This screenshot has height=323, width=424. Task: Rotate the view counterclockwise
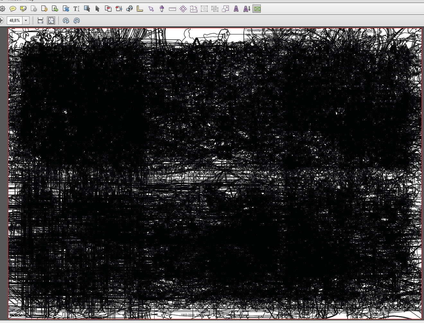[76, 21]
